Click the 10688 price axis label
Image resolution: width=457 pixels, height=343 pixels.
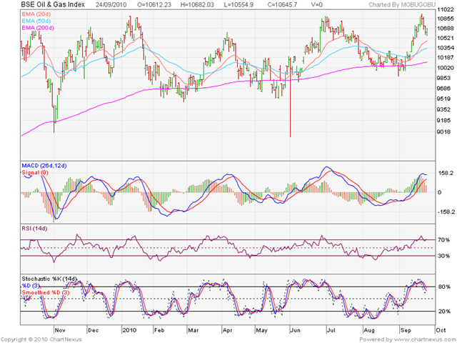pos(446,29)
